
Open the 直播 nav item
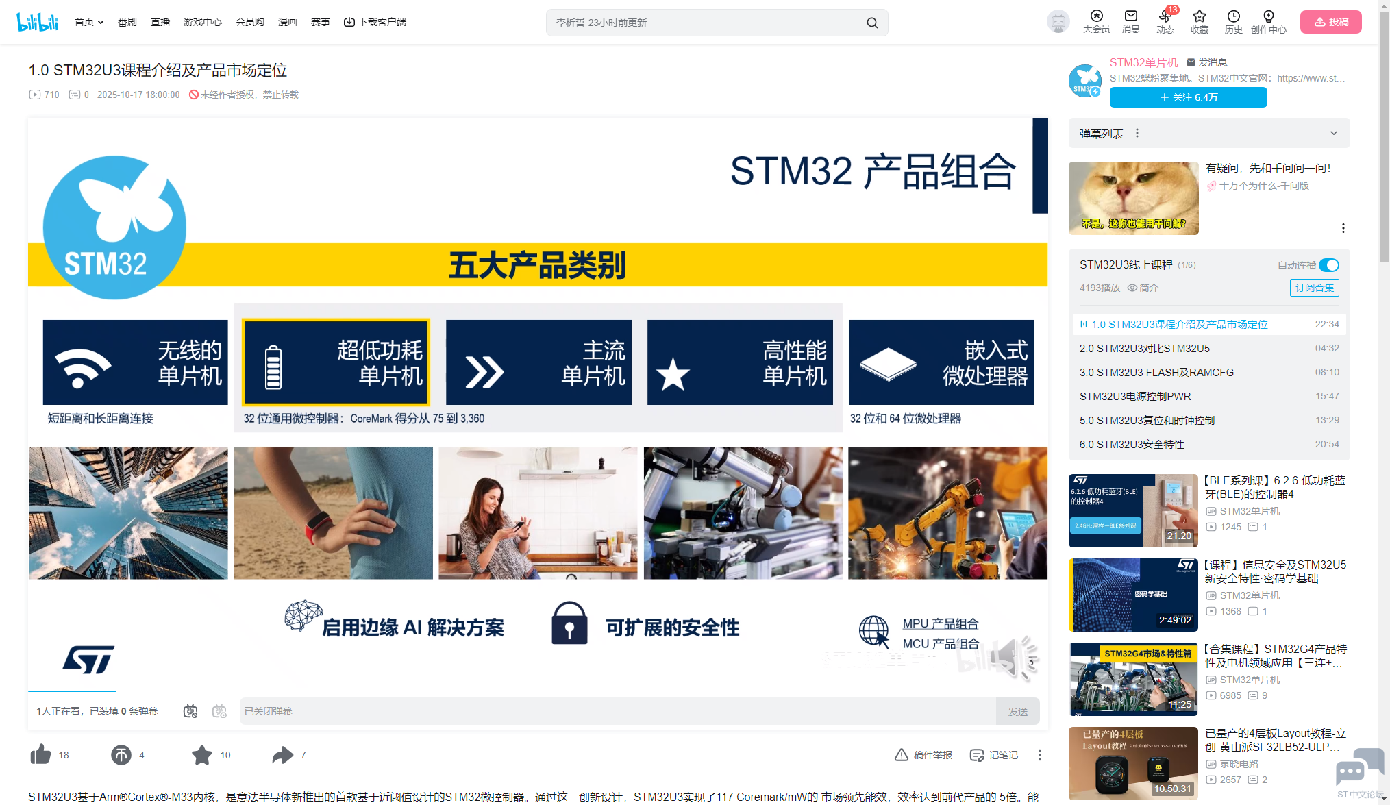160,22
